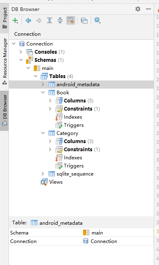Toggle object properties panel icon in toolbar
Screen dimensions: 159x265
point(71,20)
